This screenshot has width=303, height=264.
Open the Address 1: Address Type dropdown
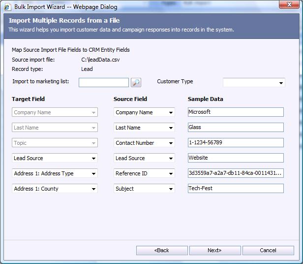pyautogui.click(x=55, y=173)
